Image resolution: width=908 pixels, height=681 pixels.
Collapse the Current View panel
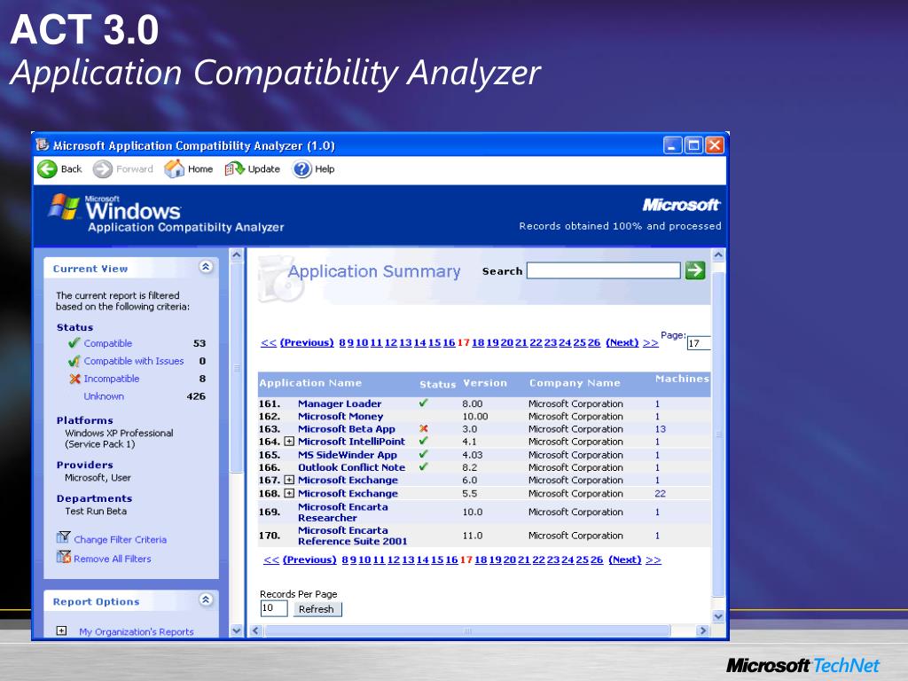(x=206, y=267)
